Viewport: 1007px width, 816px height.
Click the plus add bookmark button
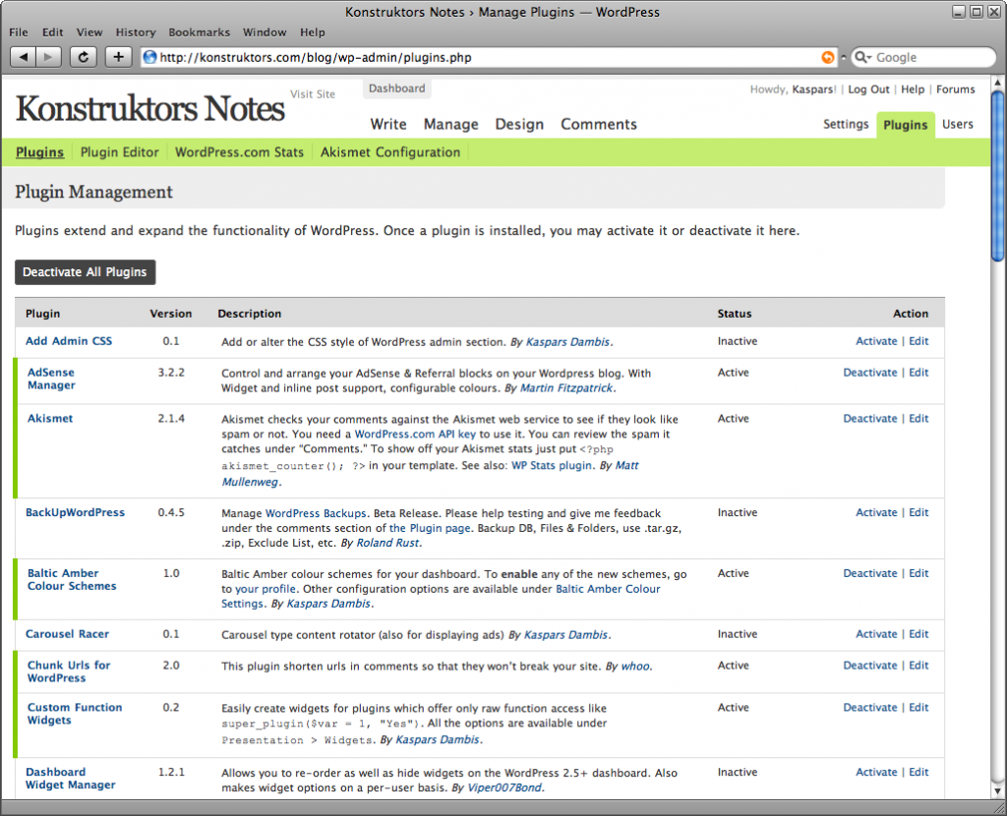[119, 57]
